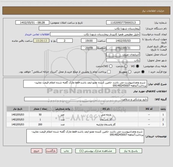The width and height of the screenshot is (173, 167).
Task: Click the نام کالا column header
Action: [x=106, y=109]
